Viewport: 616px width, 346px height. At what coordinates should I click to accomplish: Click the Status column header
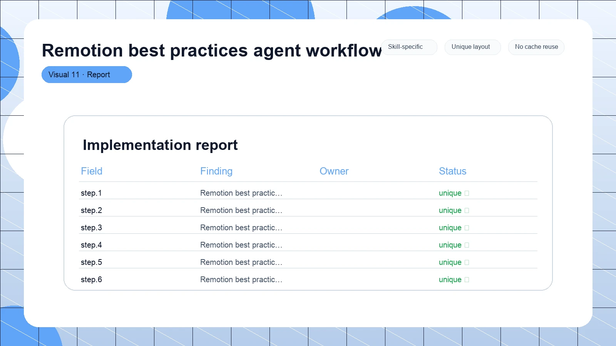click(453, 171)
